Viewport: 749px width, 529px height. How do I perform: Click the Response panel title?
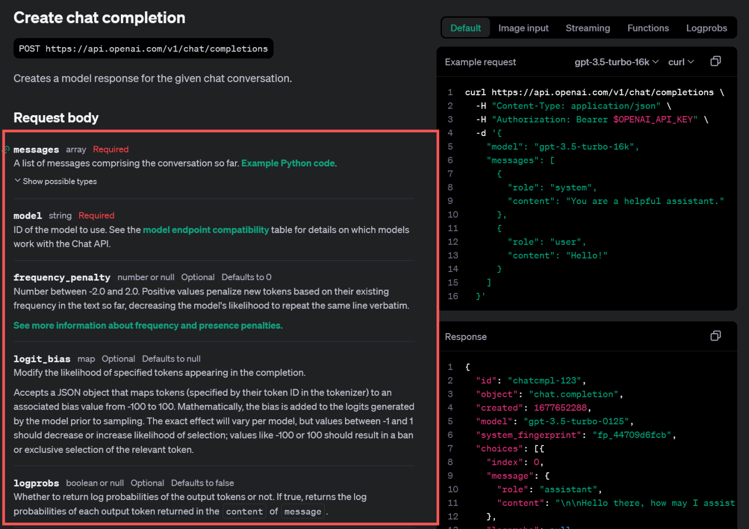465,337
